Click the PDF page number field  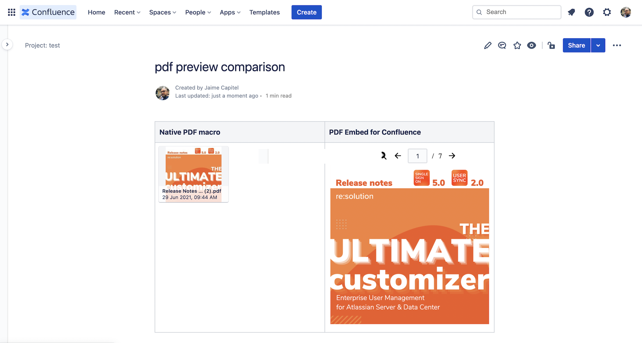pyautogui.click(x=417, y=156)
